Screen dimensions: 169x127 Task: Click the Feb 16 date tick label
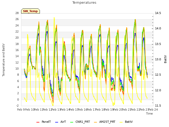coord(83,110)
